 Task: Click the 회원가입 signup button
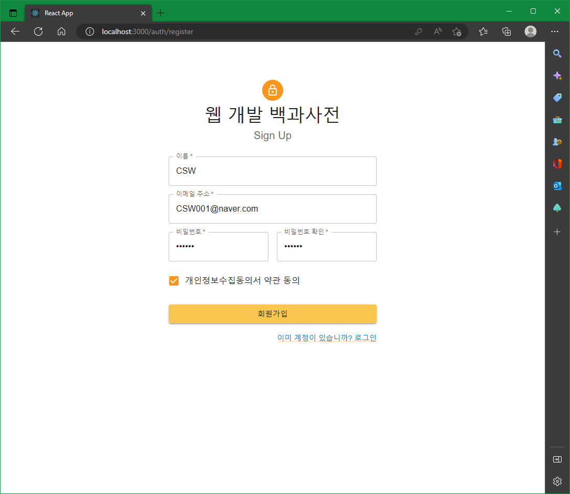coord(272,313)
